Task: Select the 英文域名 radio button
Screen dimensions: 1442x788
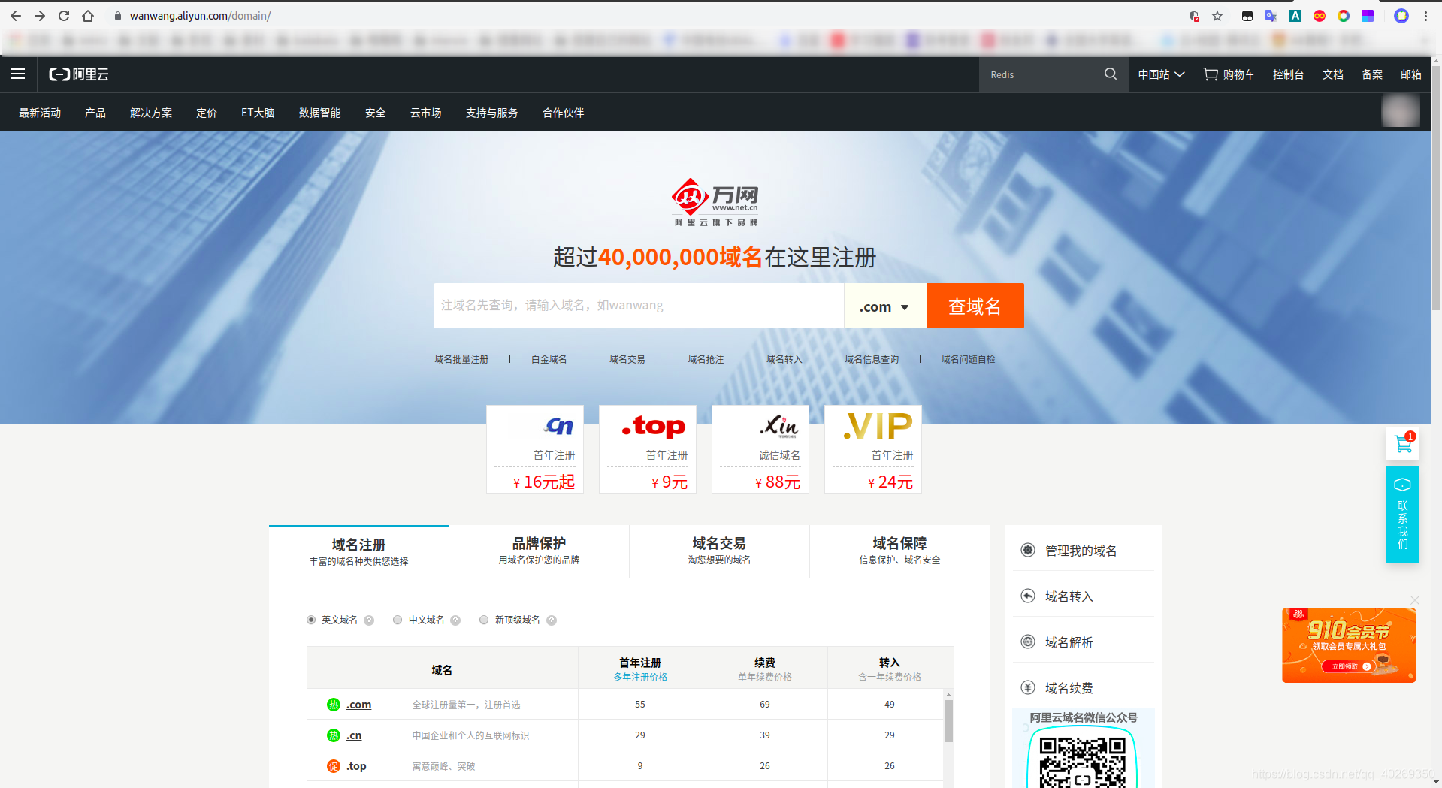Action: click(x=311, y=620)
